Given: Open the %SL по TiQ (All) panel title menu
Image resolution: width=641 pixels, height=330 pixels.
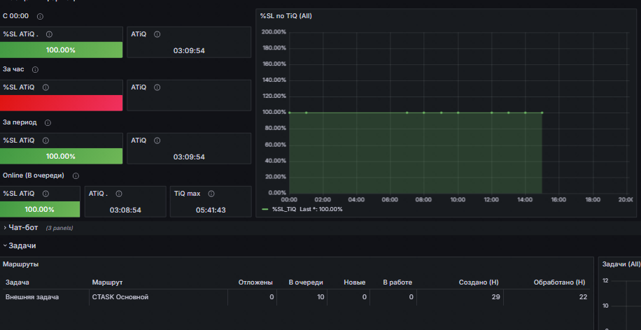Looking at the screenshot, I should (x=286, y=16).
